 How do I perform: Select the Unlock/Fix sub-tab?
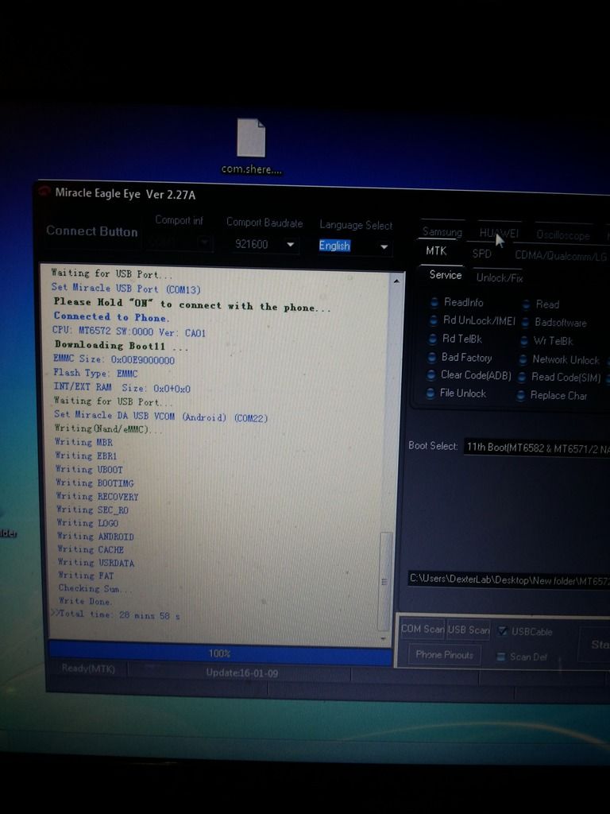click(499, 277)
